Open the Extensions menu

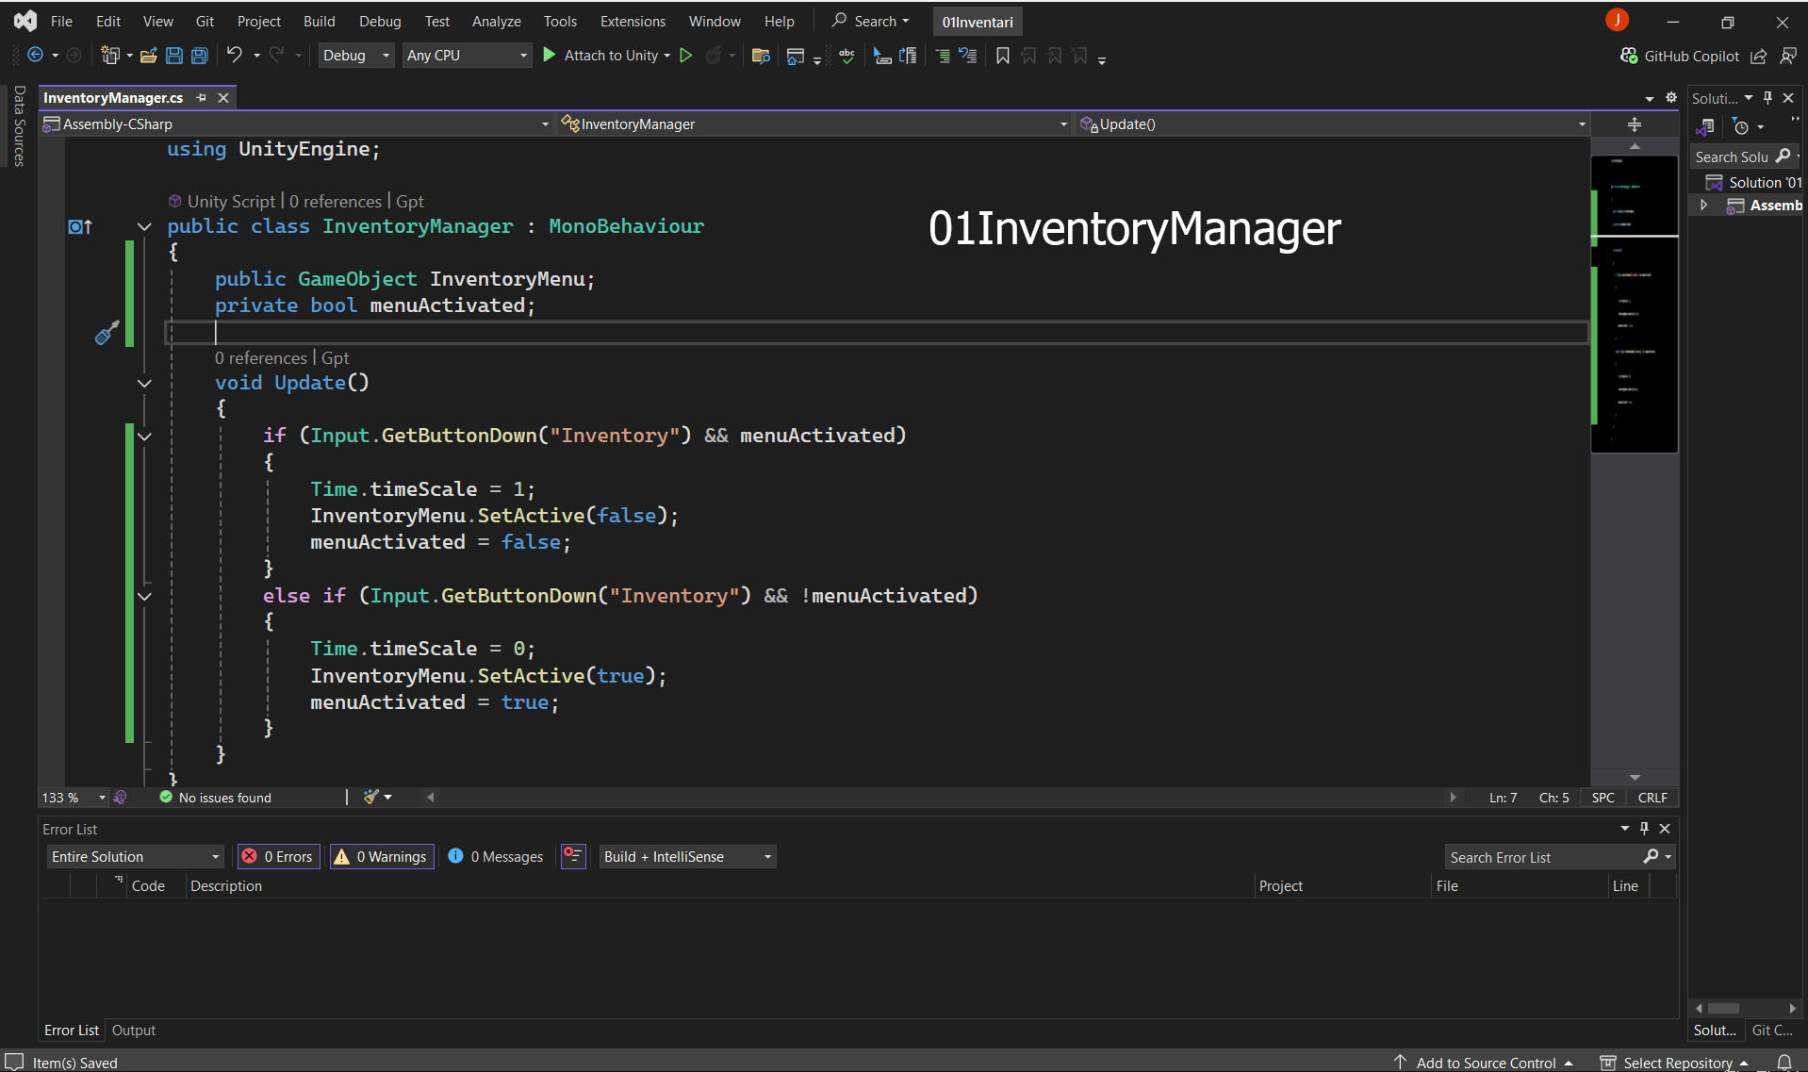(633, 21)
